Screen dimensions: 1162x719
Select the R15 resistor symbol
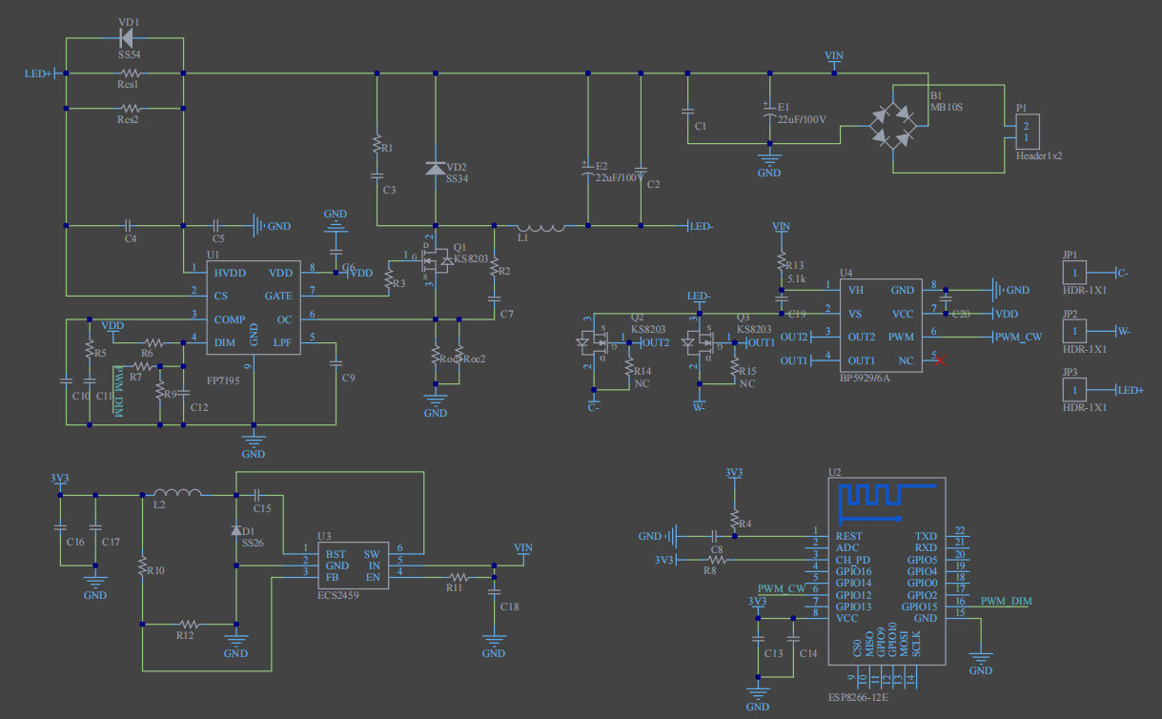click(734, 367)
